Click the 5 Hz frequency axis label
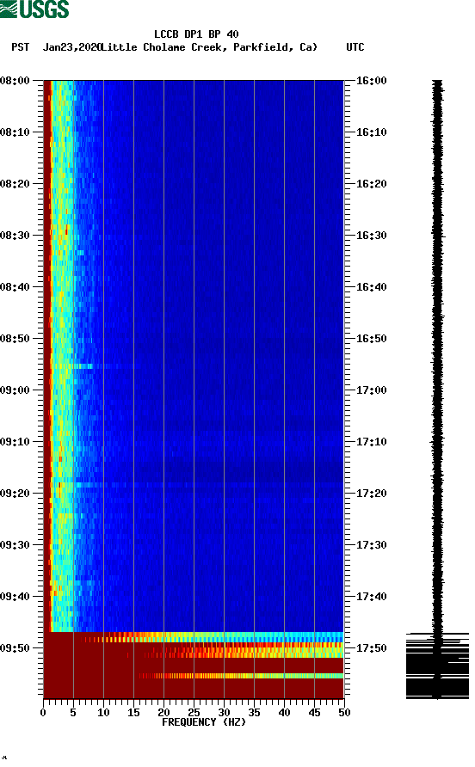The image size is (475, 767). [73, 713]
